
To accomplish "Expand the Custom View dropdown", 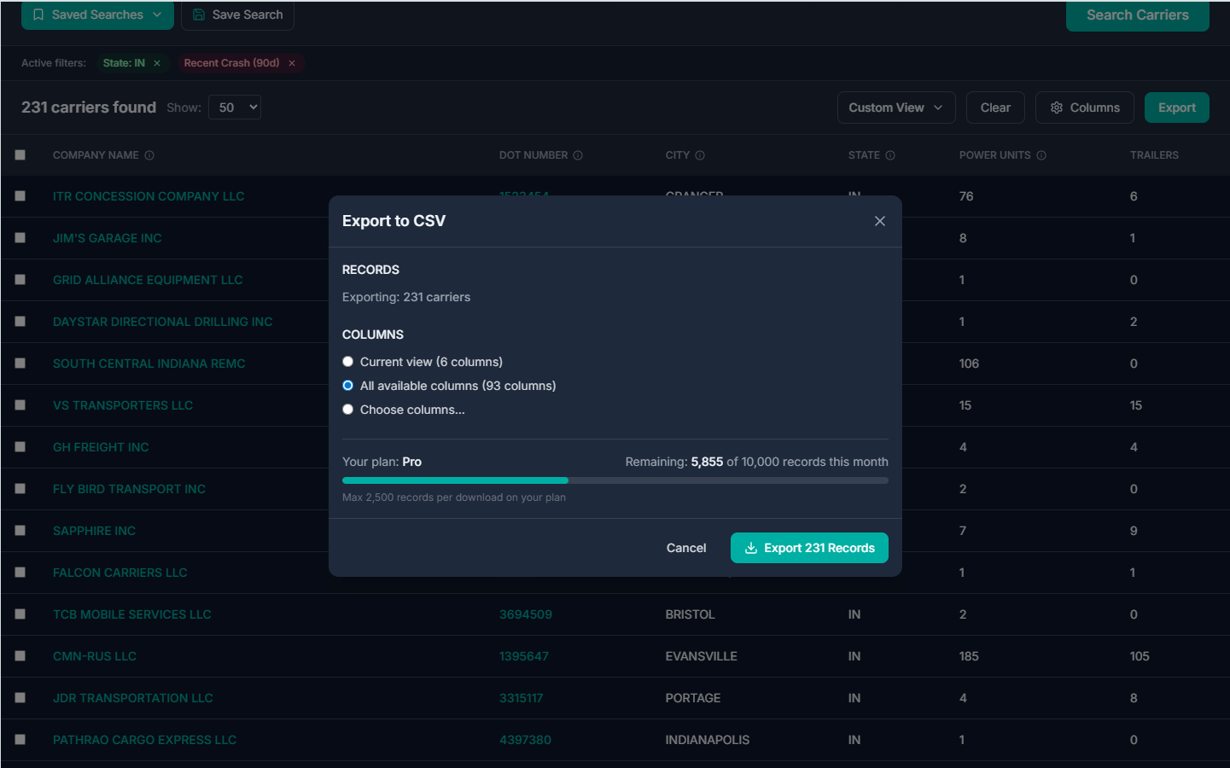I will point(895,107).
